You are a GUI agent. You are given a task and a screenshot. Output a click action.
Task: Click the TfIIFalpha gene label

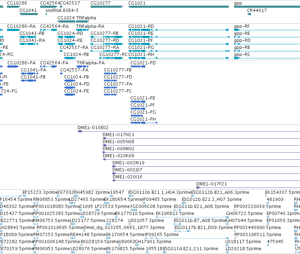pyautogui.click(x=86, y=18)
